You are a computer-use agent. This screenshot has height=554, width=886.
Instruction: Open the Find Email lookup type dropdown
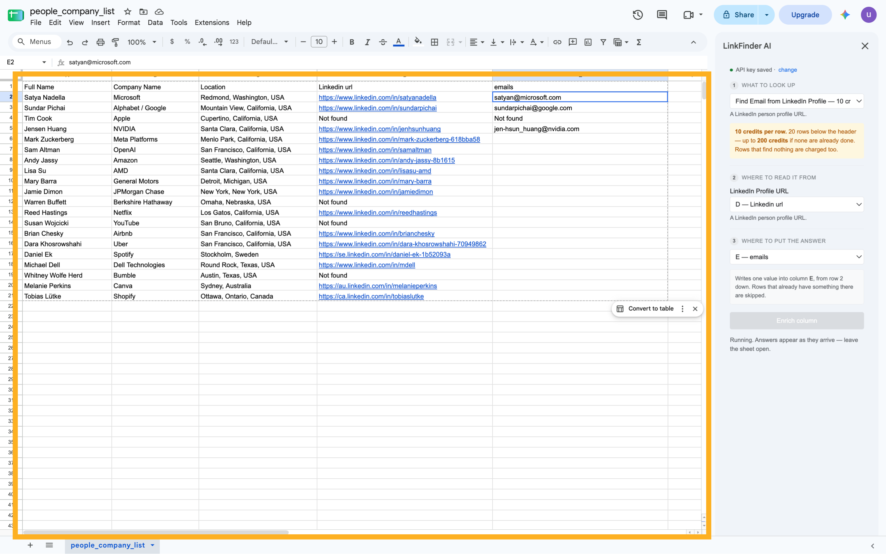[796, 101]
